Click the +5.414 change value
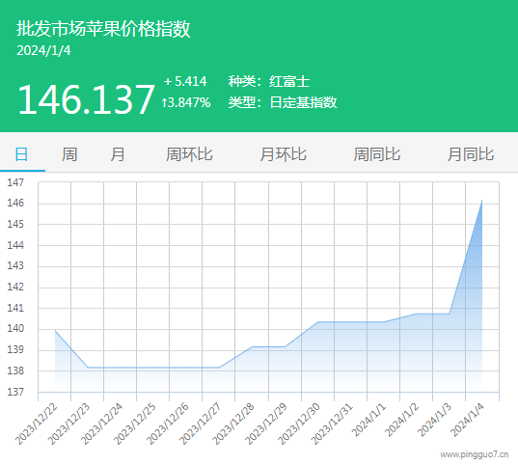Image resolution: width=518 pixels, height=466 pixels. coord(185,81)
